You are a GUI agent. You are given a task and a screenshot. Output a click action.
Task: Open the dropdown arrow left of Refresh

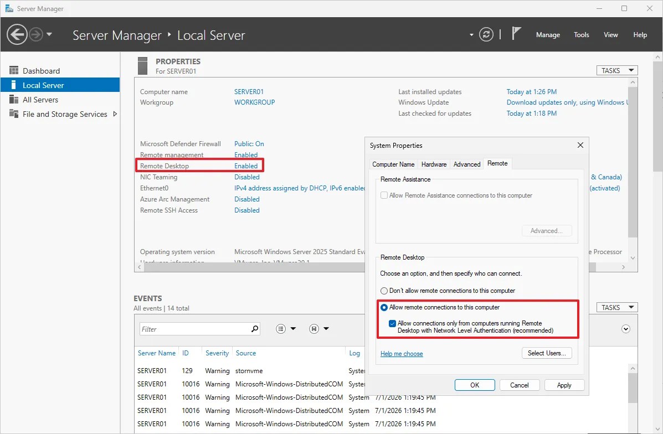[471, 35]
